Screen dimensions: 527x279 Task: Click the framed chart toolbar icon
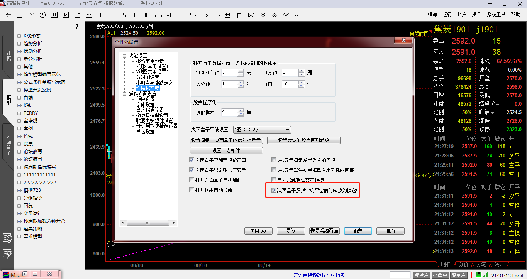(89, 15)
